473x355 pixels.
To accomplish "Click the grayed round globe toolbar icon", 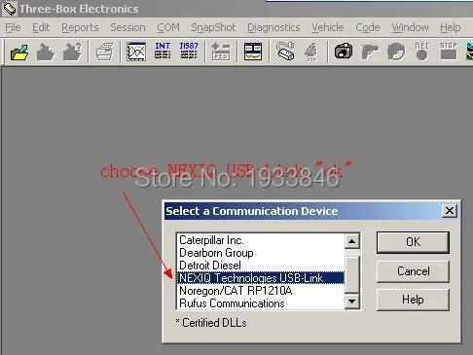I will [396, 52].
